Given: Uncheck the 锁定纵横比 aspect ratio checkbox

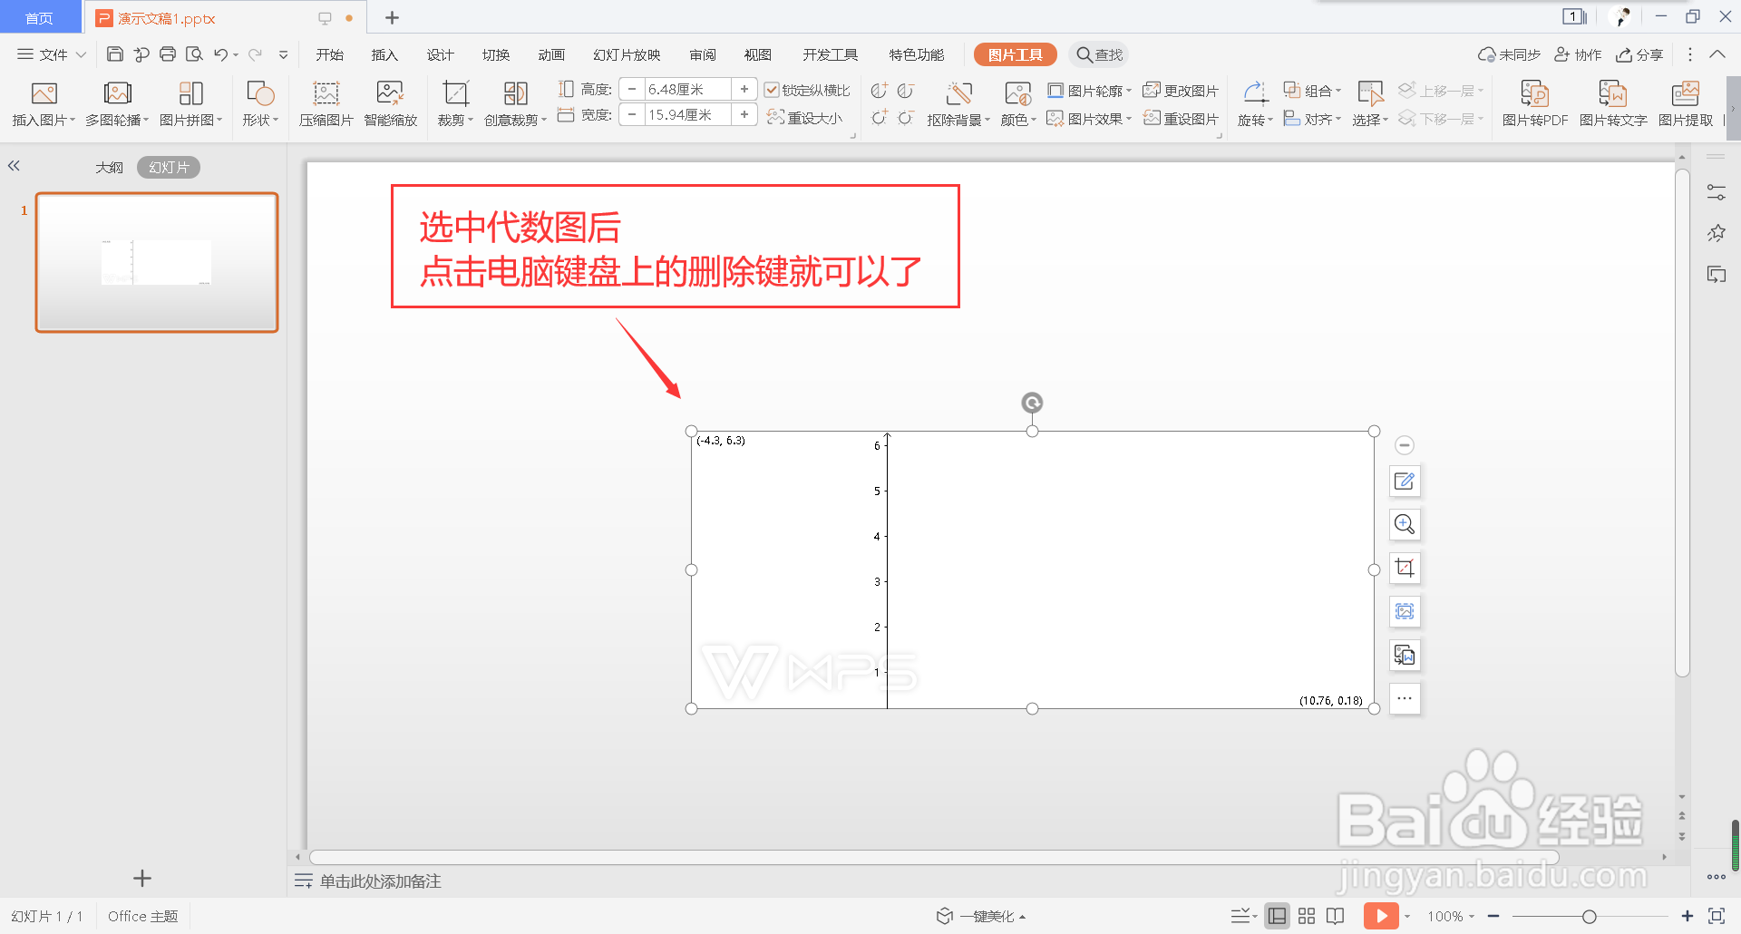Looking at the screenshot, I should pyautogui.click(x=773, y=89).
